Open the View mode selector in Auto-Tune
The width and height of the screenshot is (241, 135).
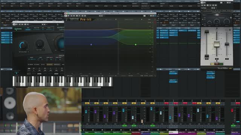pyautogui.click(x=28, y=29)
